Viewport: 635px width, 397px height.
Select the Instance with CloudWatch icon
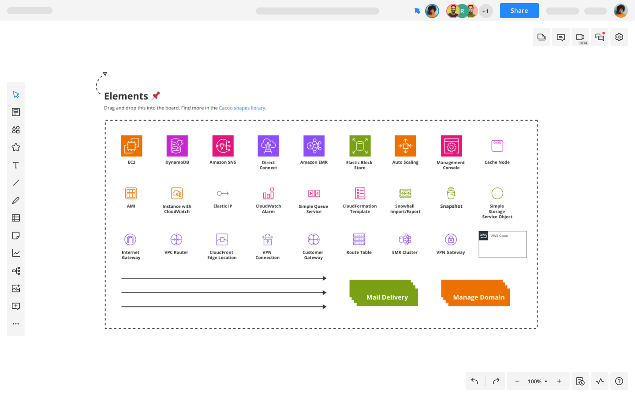(177, 193)
